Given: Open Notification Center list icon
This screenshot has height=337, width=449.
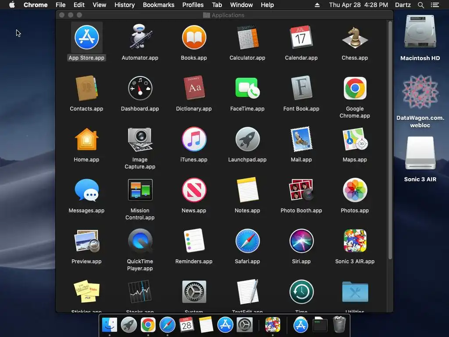Looking at the screenshot, I should [x=435, y=5].
